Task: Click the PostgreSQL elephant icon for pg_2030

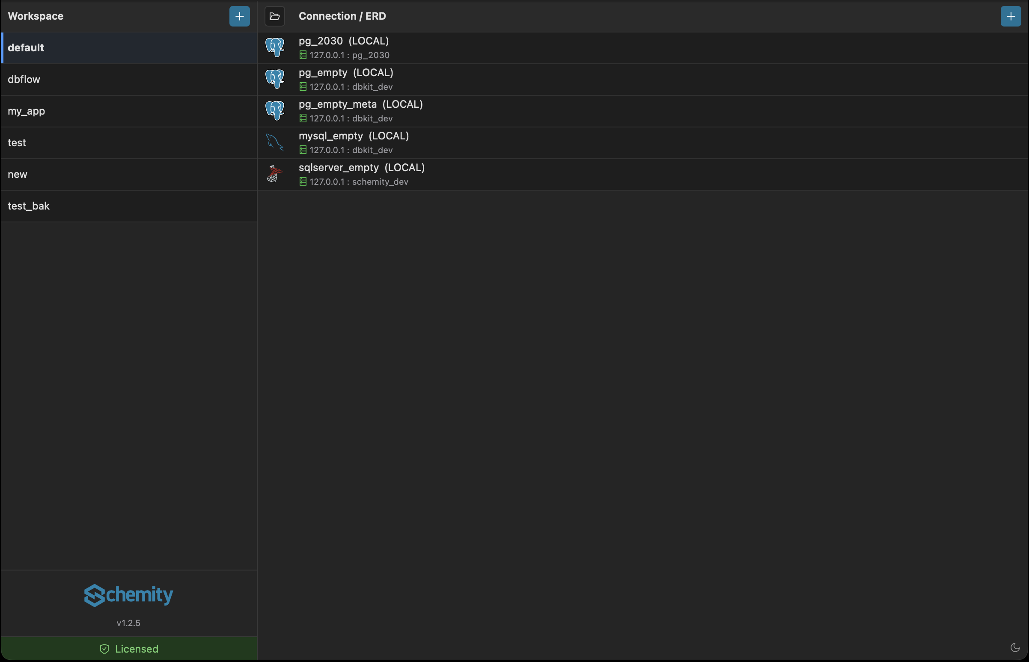Action: point(274,47)
